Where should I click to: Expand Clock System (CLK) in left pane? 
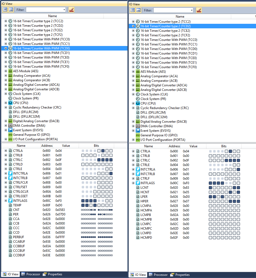6,94
